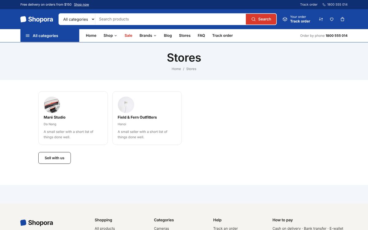This screenshot has width=368, height=230.
Task: Click the footer Shopora logo
Action: click(x=36, y=223)
